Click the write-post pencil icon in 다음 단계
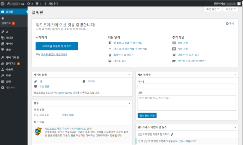Screen dimensions: 243x145 [110, 43]
